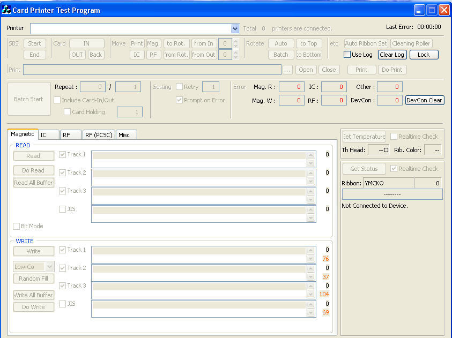Click the Rotate Batch button

[x=281, y=55]
